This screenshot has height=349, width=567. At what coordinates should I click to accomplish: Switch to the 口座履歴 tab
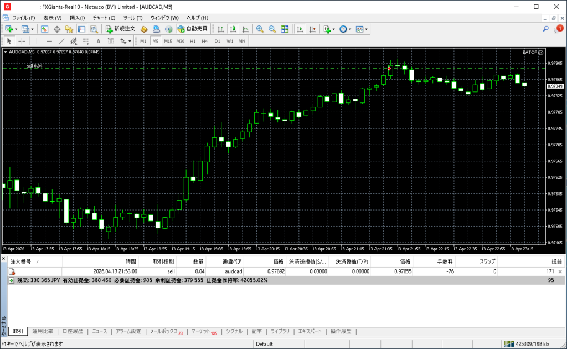[72, 331]
